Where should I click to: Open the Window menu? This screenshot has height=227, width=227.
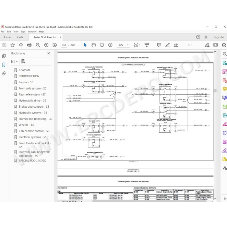(32, 31)
